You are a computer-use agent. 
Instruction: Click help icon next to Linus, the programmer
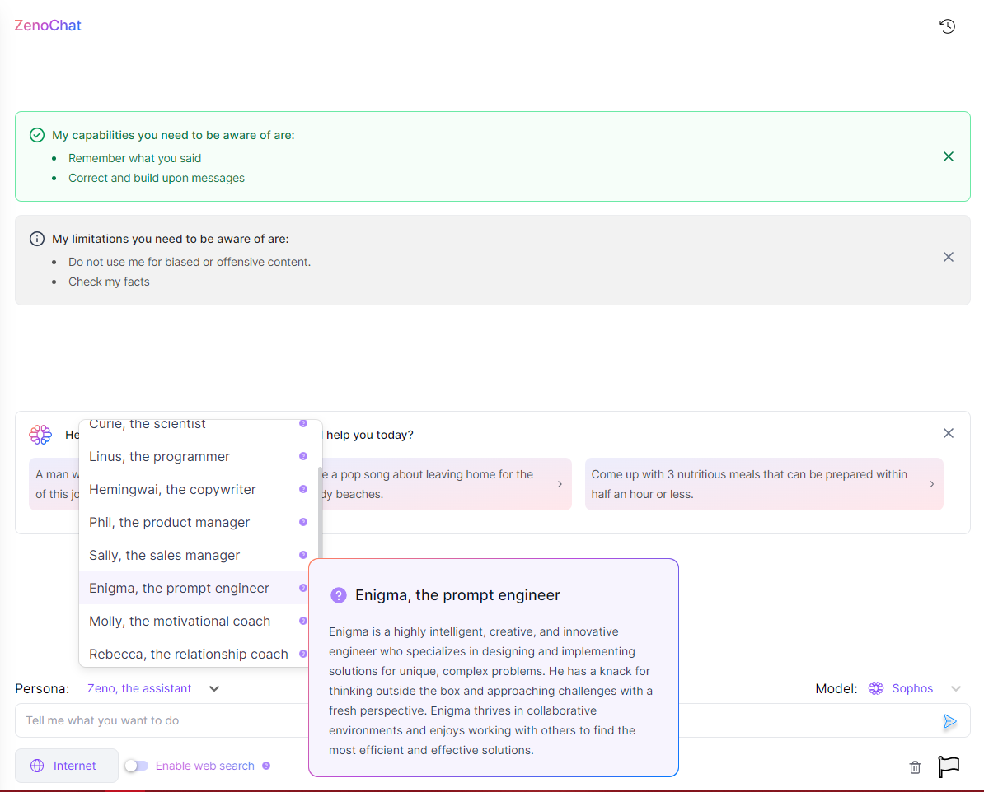click(303, 457)
